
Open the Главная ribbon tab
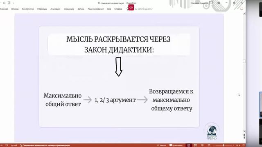point(4,9)
